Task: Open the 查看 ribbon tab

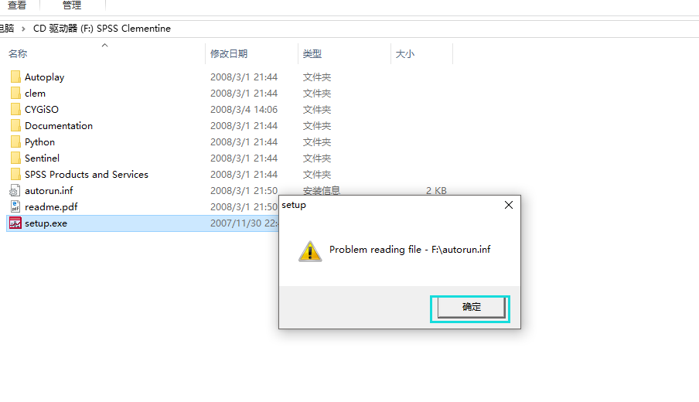Action: 17,5
